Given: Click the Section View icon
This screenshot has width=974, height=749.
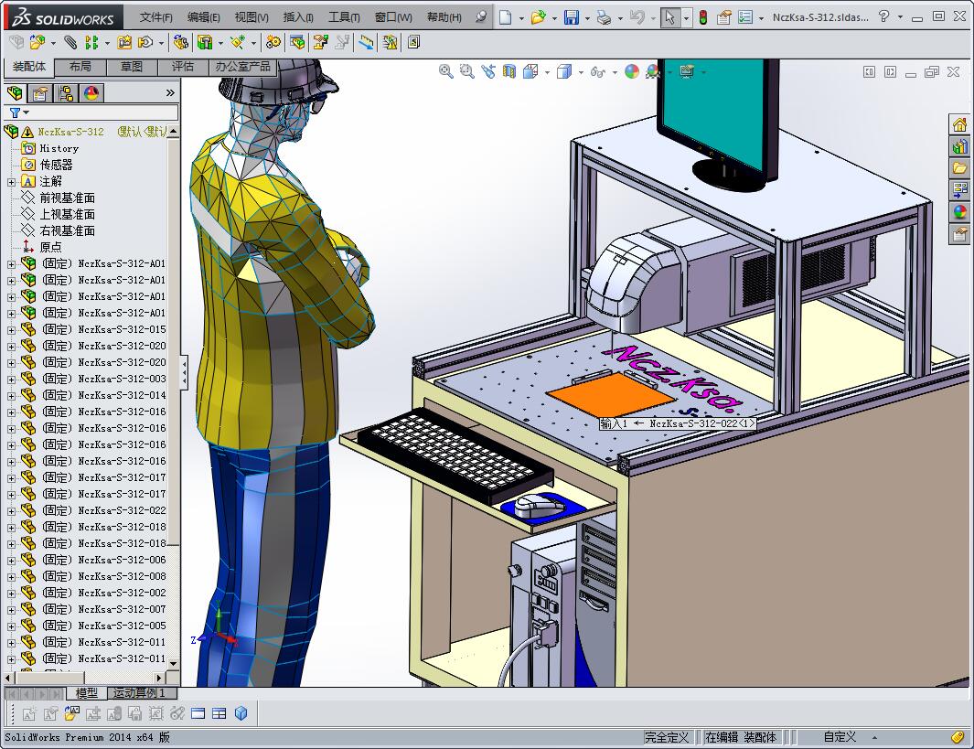Looking at the screenshot, I should 509,71.
